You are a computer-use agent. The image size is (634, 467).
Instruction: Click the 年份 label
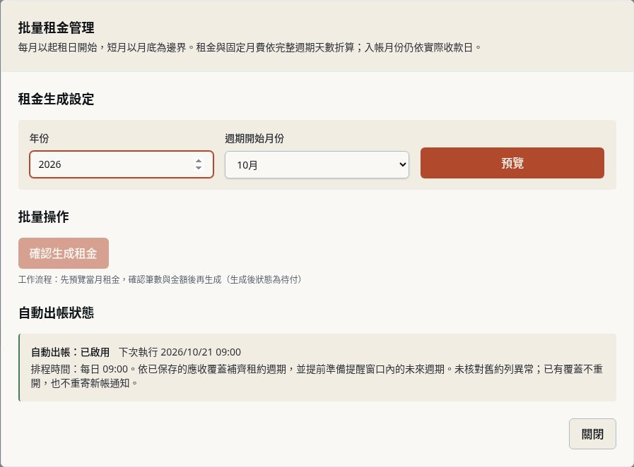(x=39, y=138)
